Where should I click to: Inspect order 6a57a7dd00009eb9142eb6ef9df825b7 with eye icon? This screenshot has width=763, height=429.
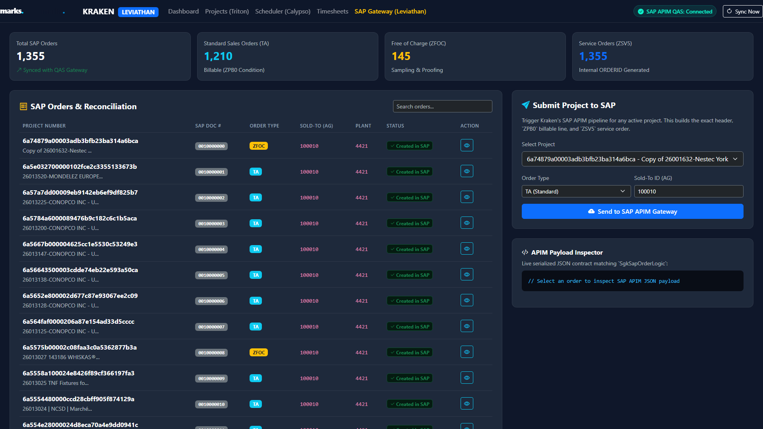tap(467, 197)
